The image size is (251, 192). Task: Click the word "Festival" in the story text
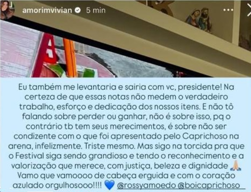pos(29,156)
